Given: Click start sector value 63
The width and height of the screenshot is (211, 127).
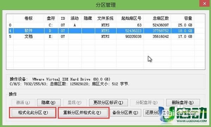Looking at the screenshot, I should pos(139,25).
